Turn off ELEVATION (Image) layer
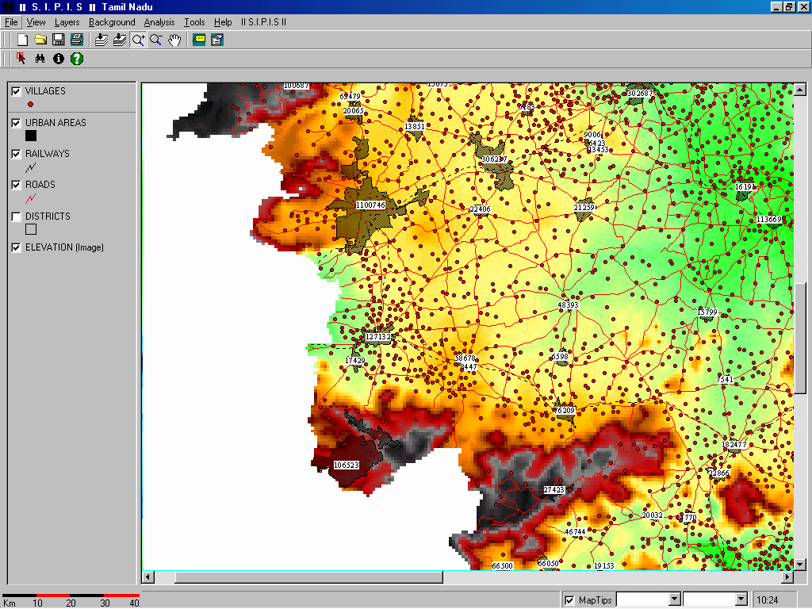The width and height of the screenshot is (812, 609). click(x=16, y=247)
